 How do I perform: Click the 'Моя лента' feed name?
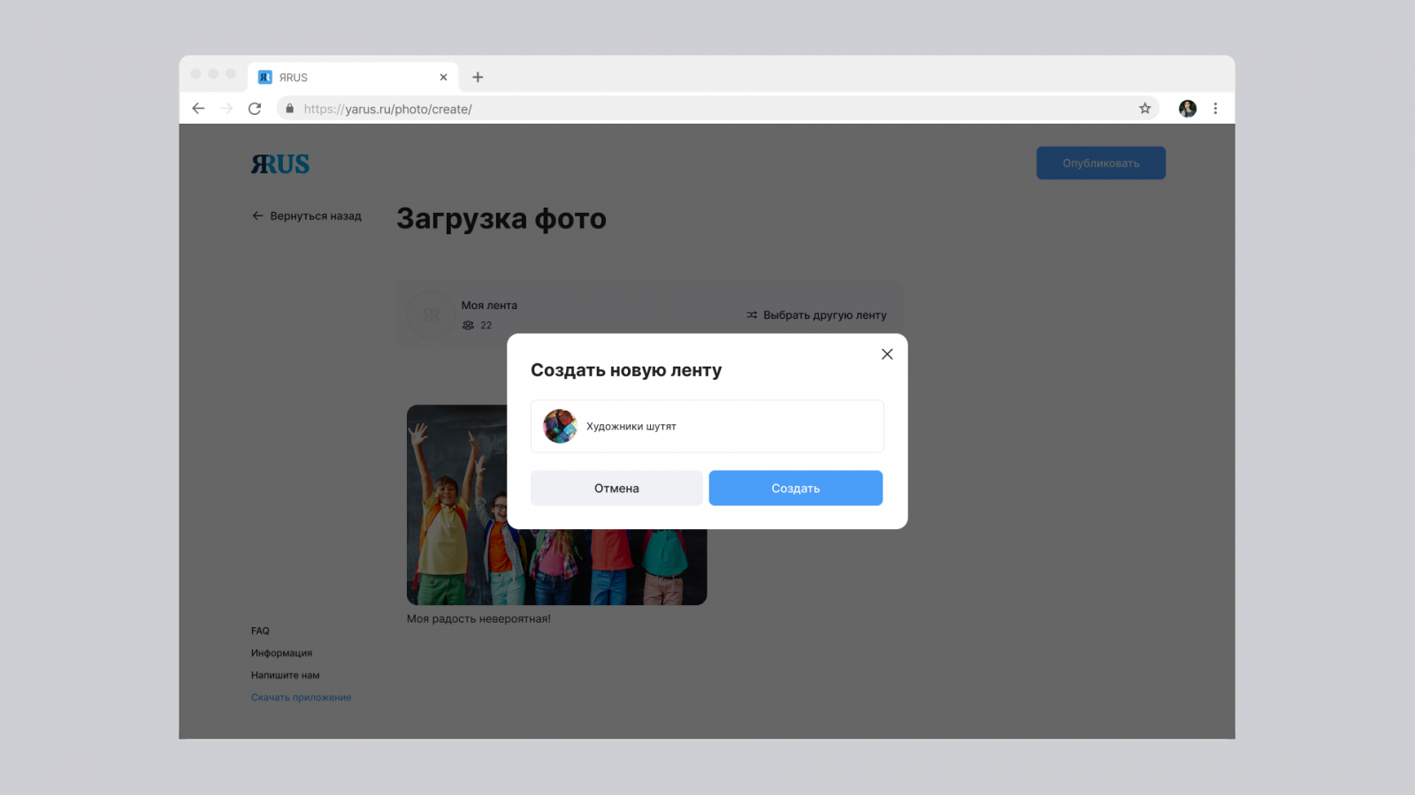pyautogui.click(x=489, y=306)
